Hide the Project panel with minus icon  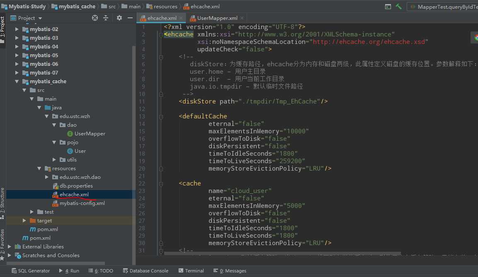(130, 18)
